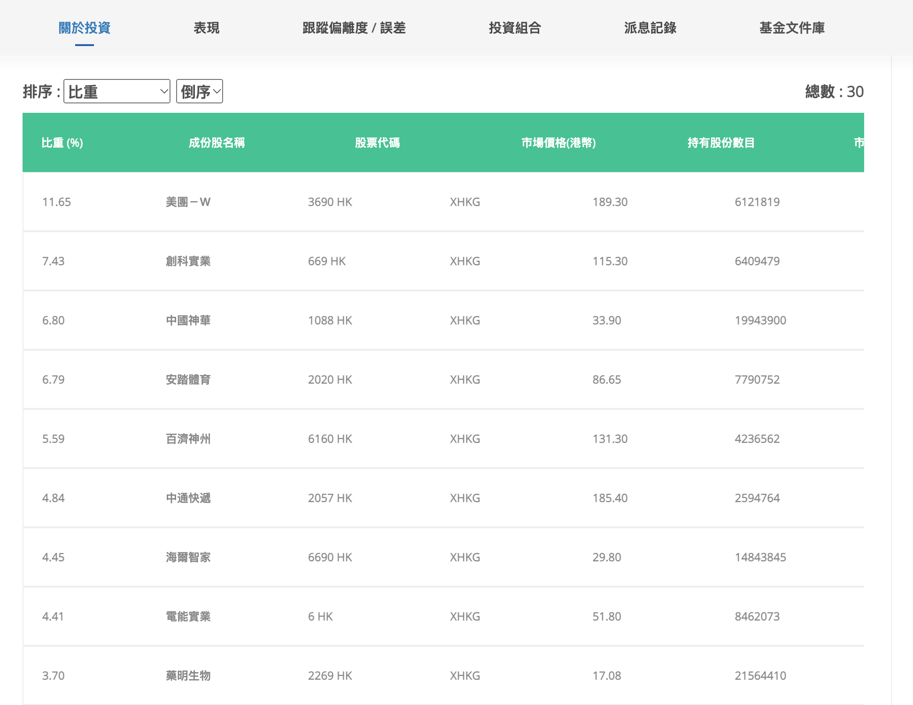Viewport: 913px width, 705px height.
Task: Select the 創科實業 stock name
Action: [188, 261]
